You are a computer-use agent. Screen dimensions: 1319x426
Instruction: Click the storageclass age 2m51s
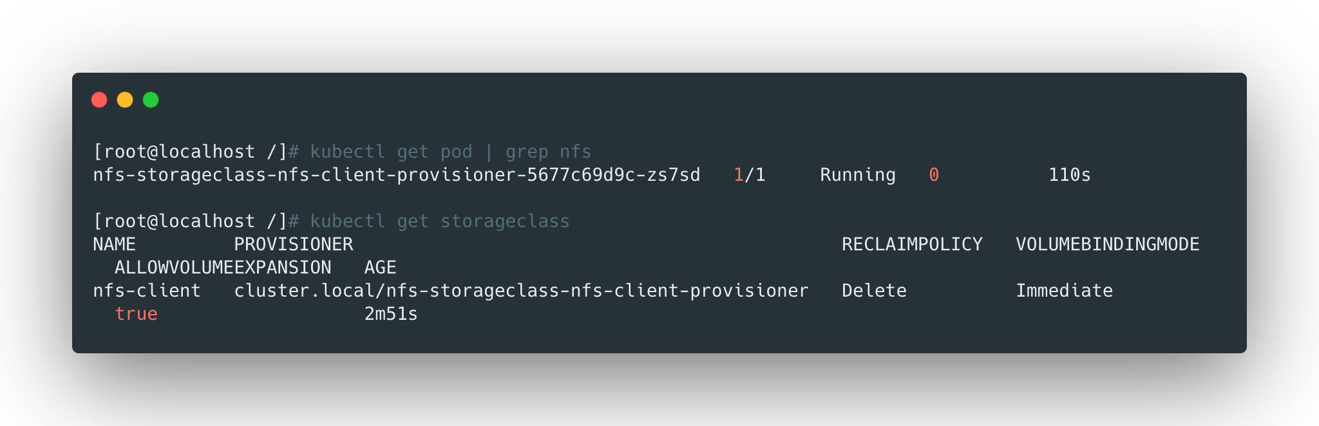click(x=391, y=314)
